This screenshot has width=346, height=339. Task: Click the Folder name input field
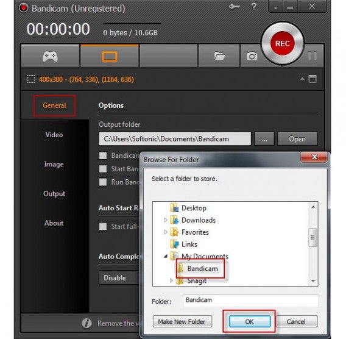pos(250,300)
